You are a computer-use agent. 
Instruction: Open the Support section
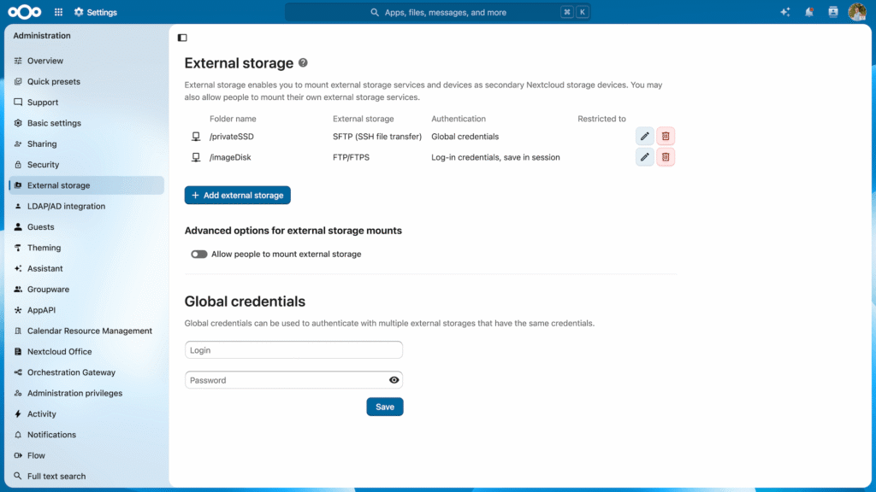coord(86,102)
